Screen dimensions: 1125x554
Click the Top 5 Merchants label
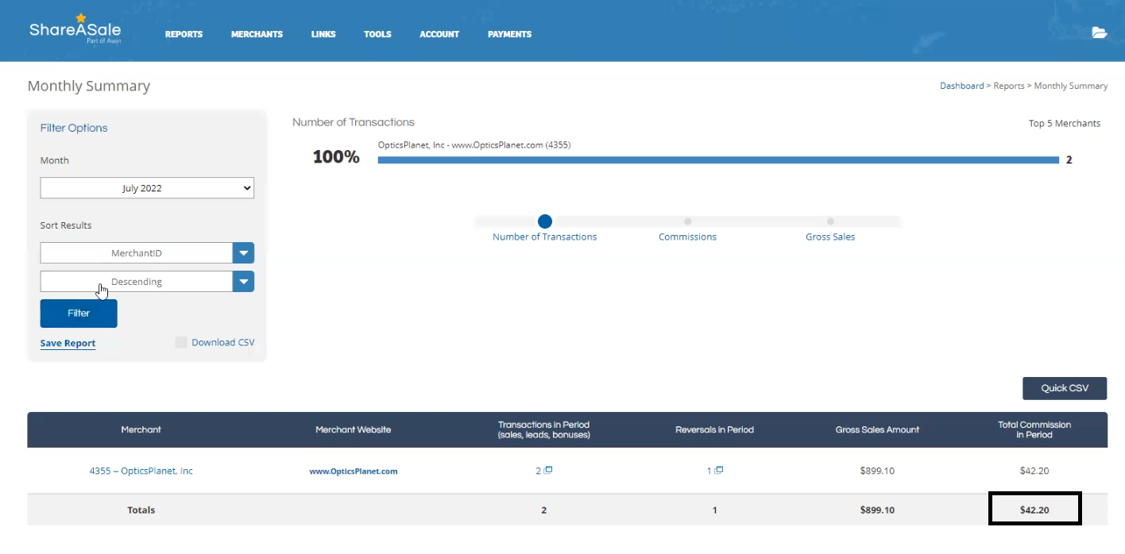[x=1065, y=123]
